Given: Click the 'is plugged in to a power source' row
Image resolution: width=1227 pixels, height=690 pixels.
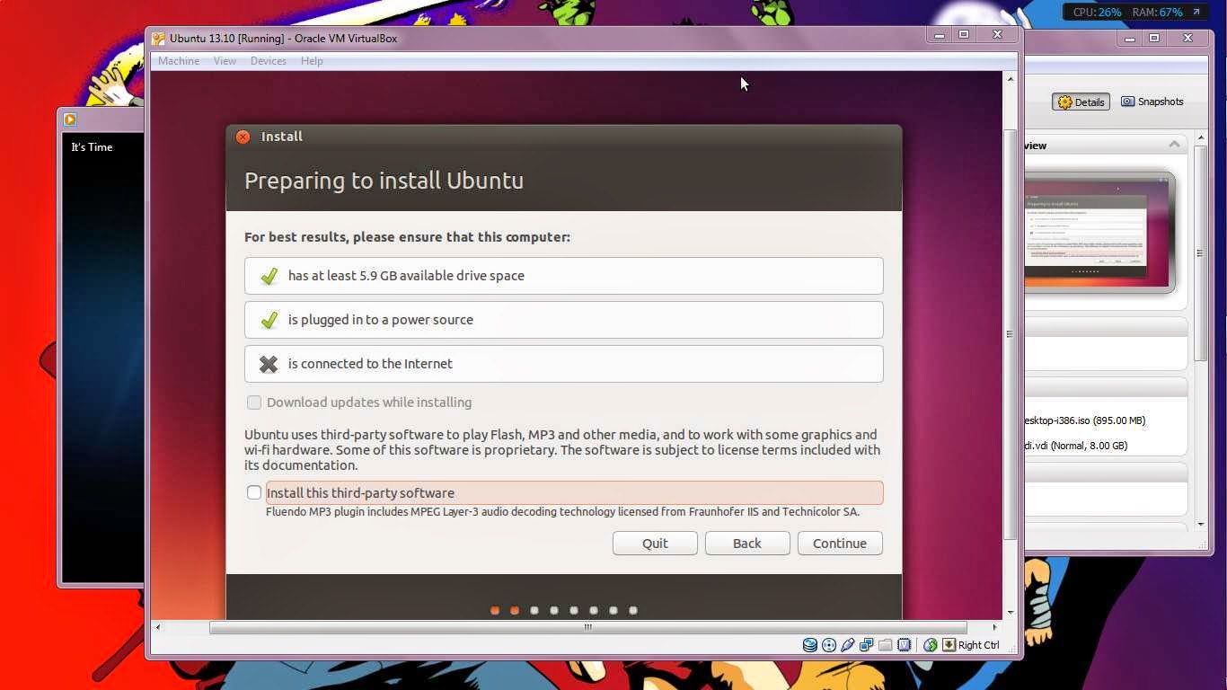Looking at the screenshot, I should click(564, 320).
